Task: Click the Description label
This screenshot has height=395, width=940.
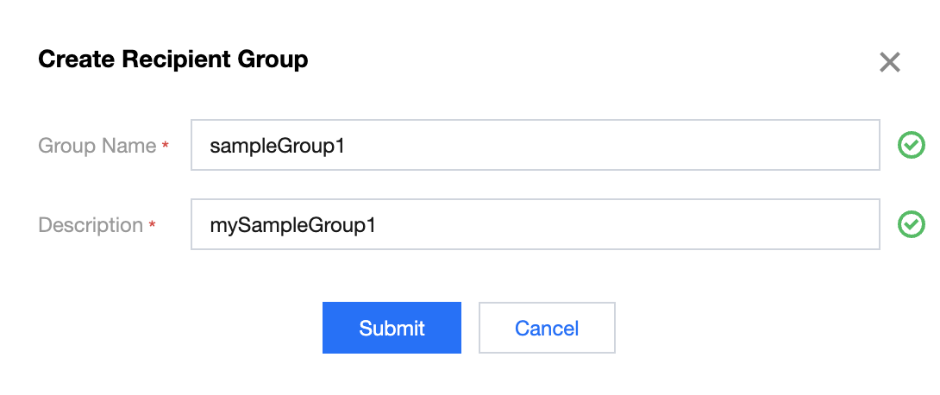Action: pos(91,225)
